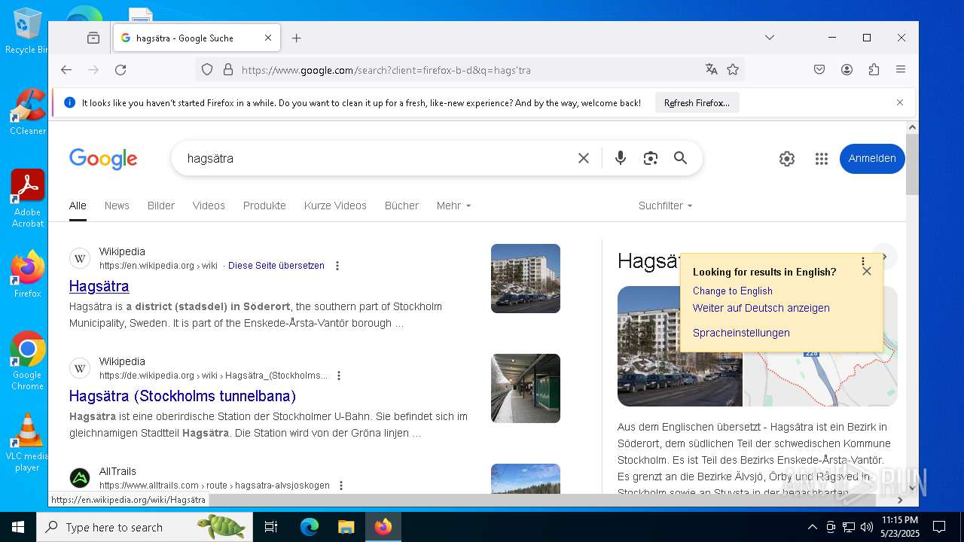This screenshot has height=542, width=964.
Task: Go back one page in Firefox
Action: pyautogui.click(x=66, y=70)
